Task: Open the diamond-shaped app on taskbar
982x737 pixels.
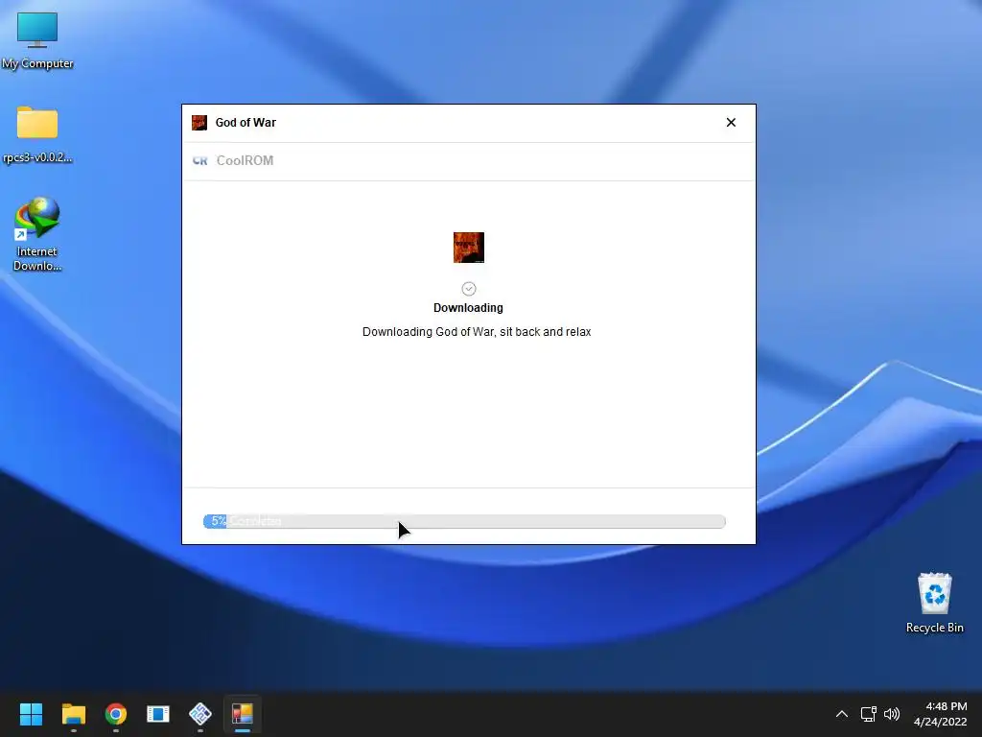Action: (200, 713)
